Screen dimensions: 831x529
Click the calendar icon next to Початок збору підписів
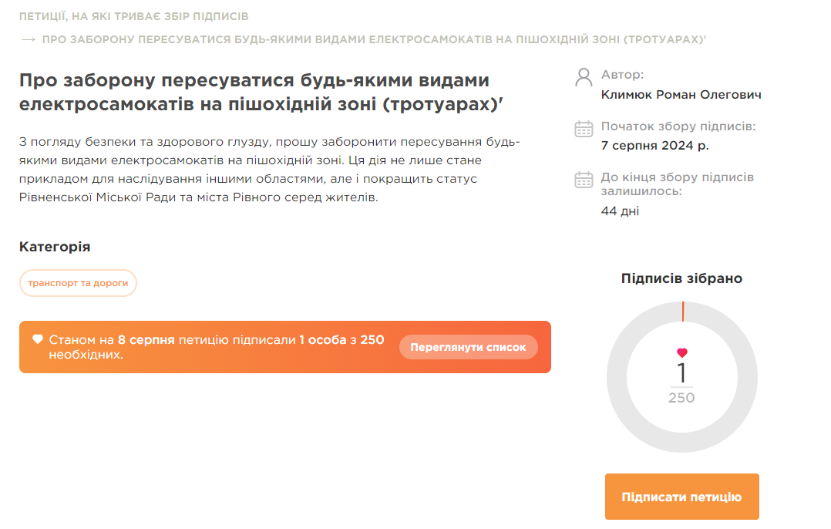pos(584,129)
